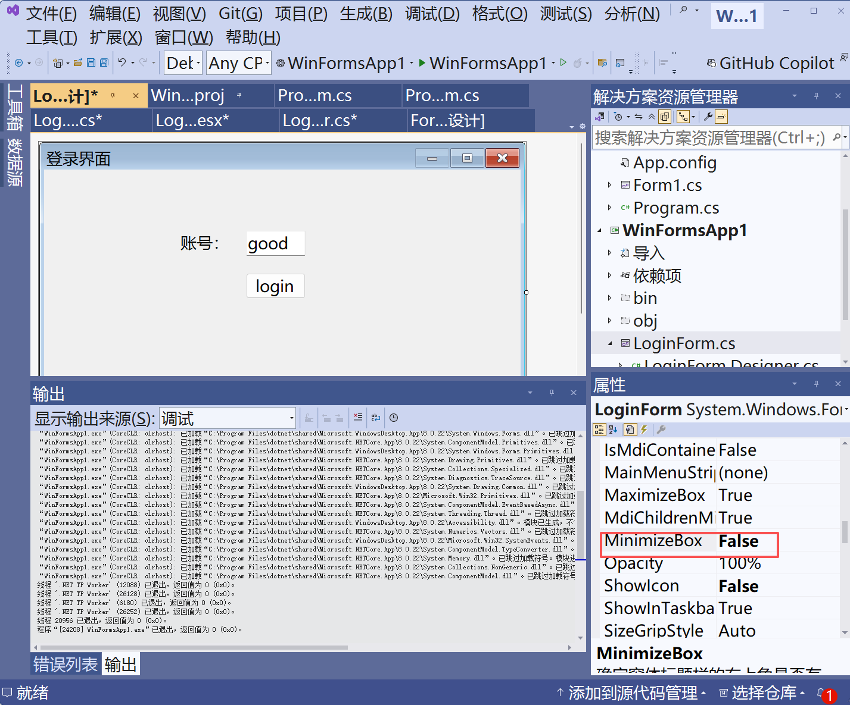Open GitHub Copilot from the toolbar
Image resolution: width=850 pixels, height=705 pixels.
point(771,63)
